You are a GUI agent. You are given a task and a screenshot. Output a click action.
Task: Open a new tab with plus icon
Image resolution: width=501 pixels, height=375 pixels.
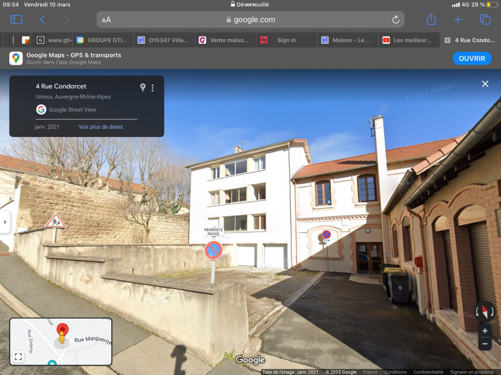(x=458, y=20)
